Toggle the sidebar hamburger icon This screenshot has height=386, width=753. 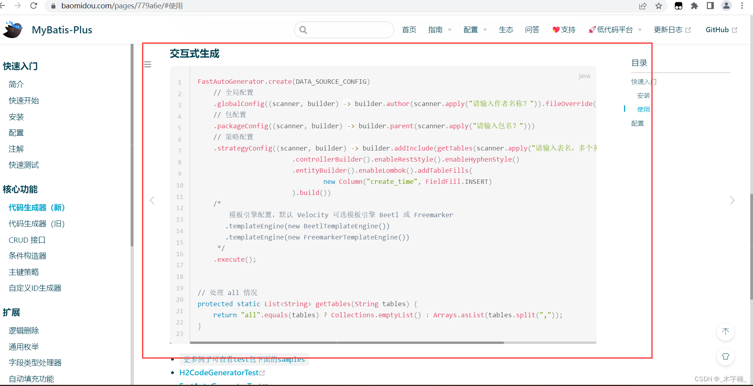coord(148,64)
